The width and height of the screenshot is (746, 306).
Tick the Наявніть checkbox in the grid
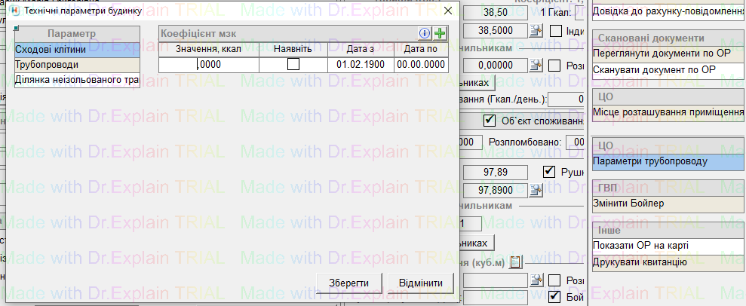coord(293,65)
